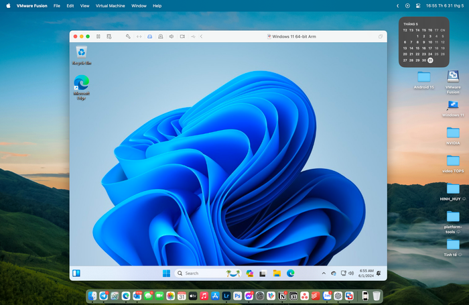Open Photos from the Dock

tap(170, 296)
